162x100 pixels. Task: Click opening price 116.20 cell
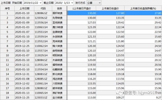click(82, 79)
